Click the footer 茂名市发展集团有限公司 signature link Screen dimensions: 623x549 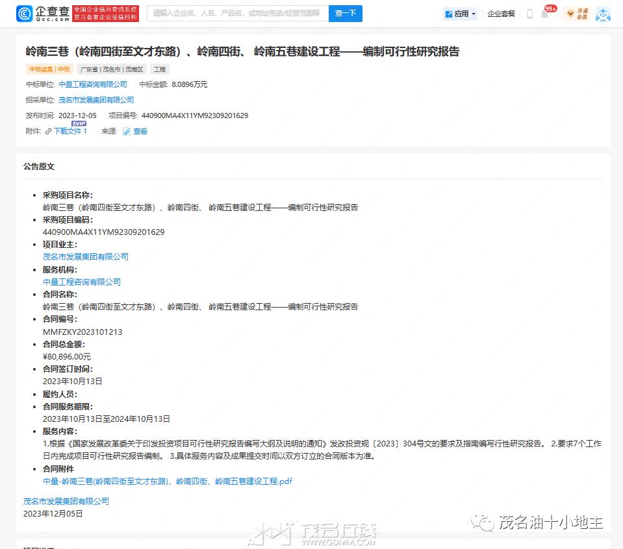[66, 502]
